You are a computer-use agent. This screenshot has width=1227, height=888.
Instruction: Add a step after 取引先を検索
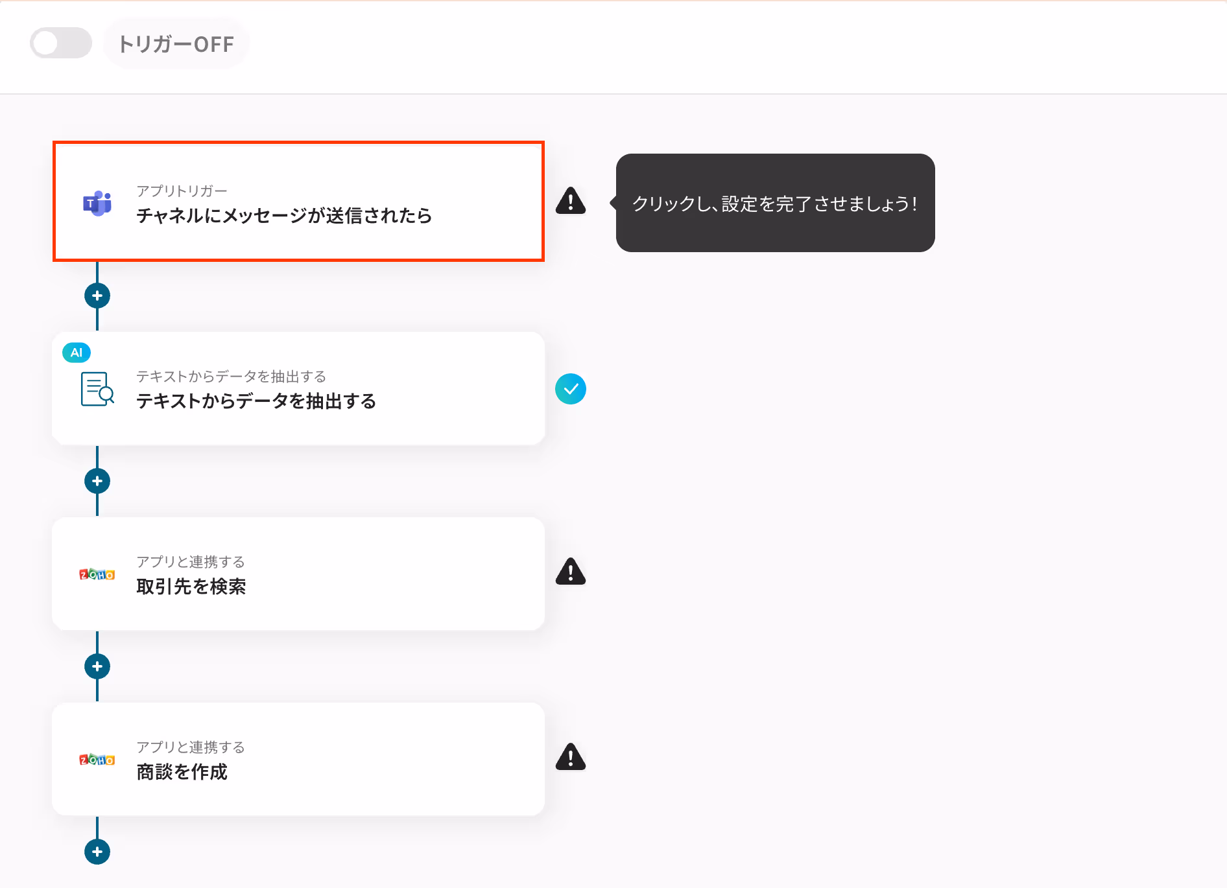pos(97,666)
